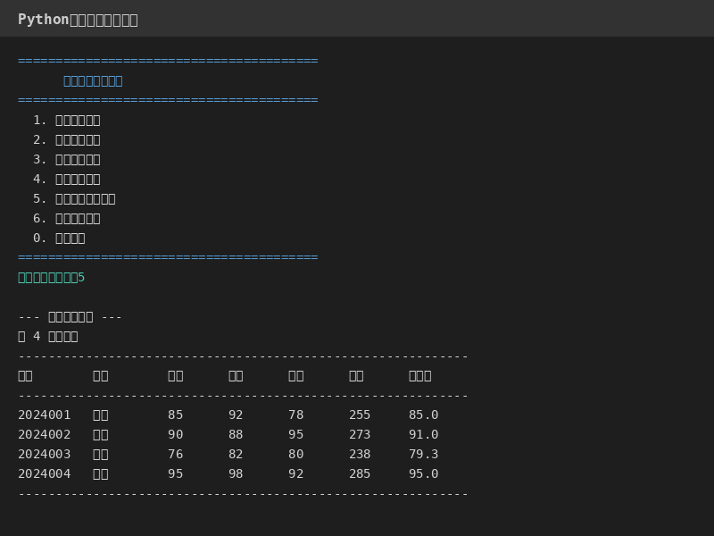Click score 76 in row 2024003
This screenshot has width=714, height=536.
[x=175, y=454]
